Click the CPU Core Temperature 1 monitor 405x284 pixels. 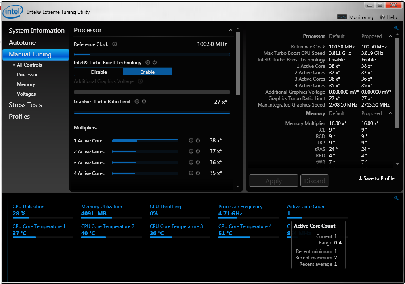click(43, 231)
